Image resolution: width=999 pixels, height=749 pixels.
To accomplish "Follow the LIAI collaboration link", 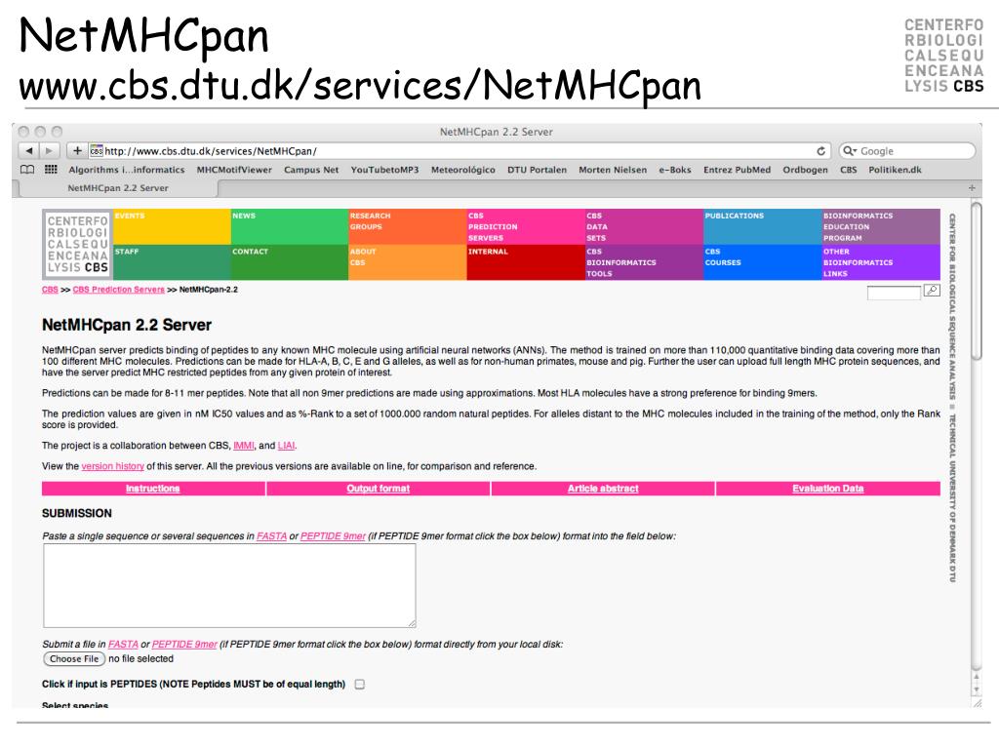I will 286,446.
